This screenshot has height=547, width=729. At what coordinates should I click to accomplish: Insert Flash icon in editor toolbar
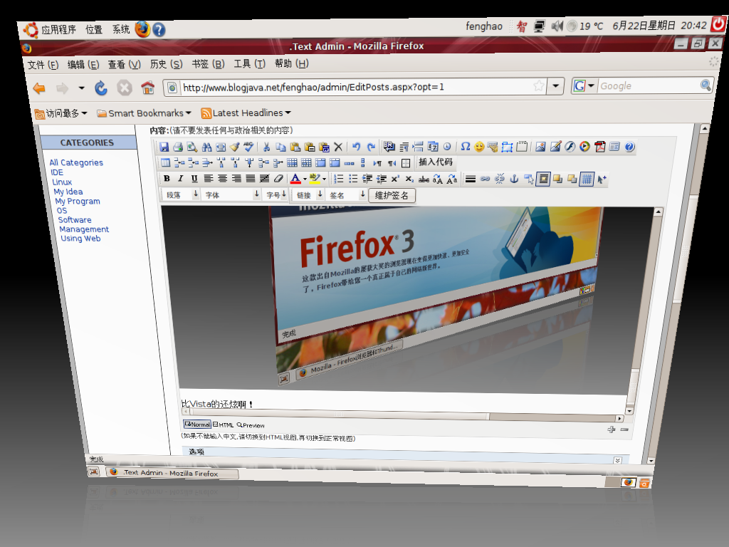pos(570,147)
